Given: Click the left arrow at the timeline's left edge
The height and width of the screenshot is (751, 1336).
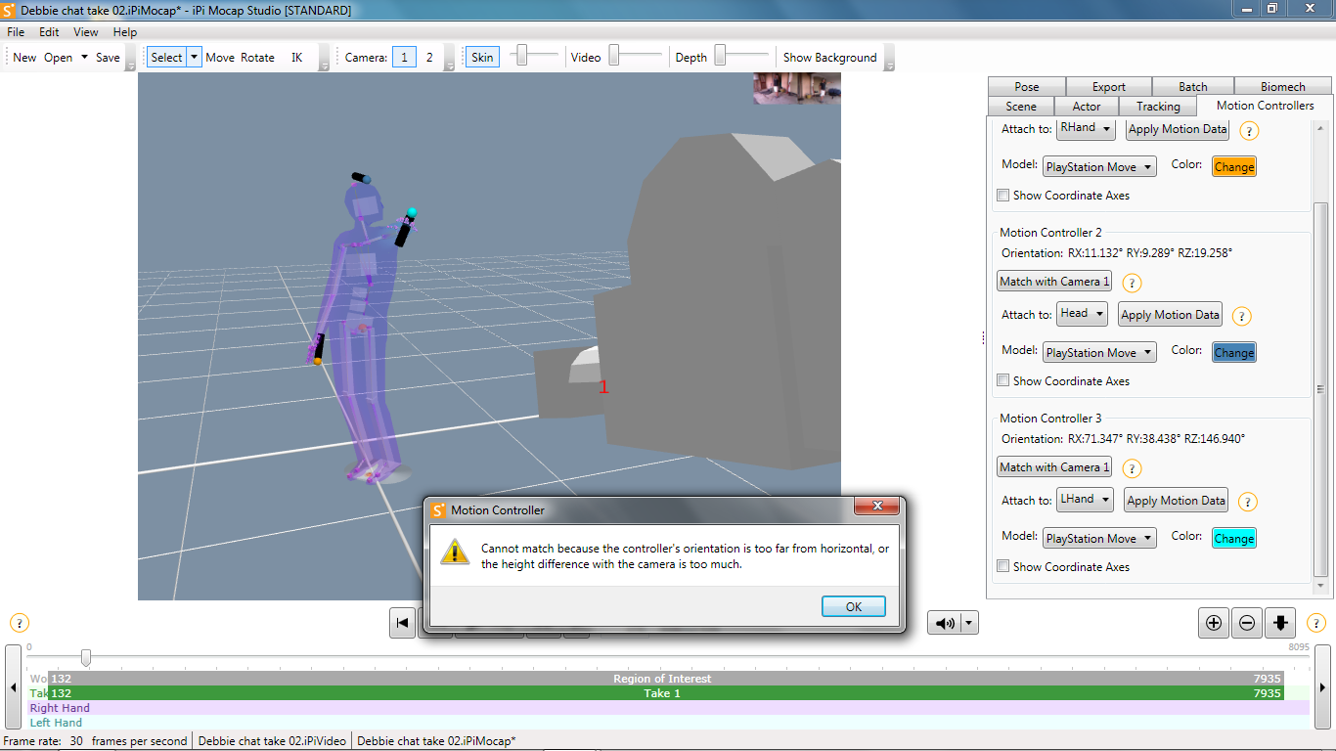Looking at the screenshot, I should (x=13, y=687).
